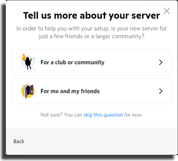This screenshot has height=161, width=178.
Task: Click the 'for now.' trailing text
Action: [x=133, y=115]
